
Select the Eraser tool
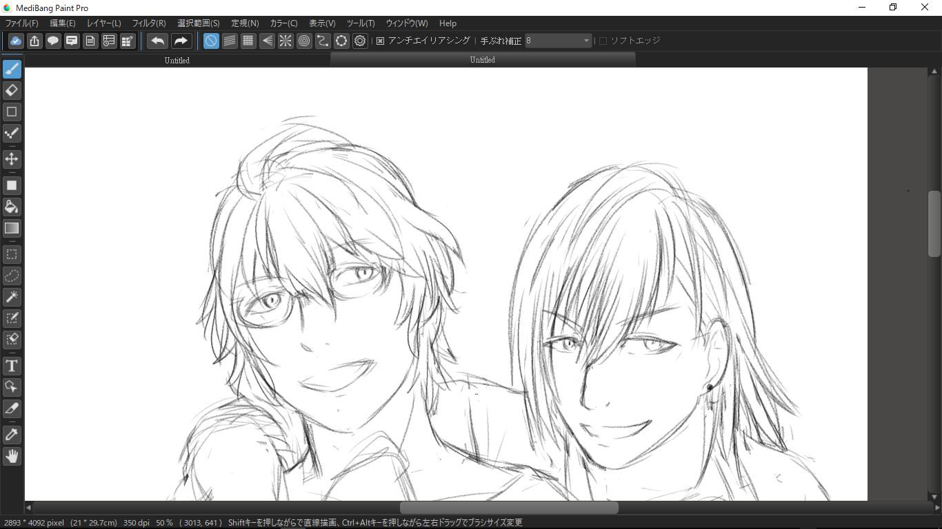point(12,90)
